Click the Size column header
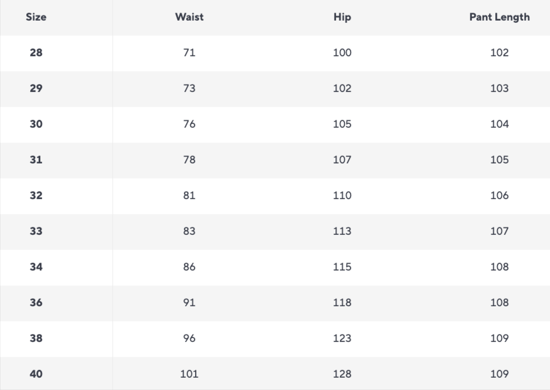The height and width of the screenshot is (390, 550). tap(36, 17)
